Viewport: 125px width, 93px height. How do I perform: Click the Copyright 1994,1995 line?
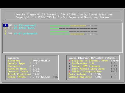pyautogui.click(x=63, y=17)
